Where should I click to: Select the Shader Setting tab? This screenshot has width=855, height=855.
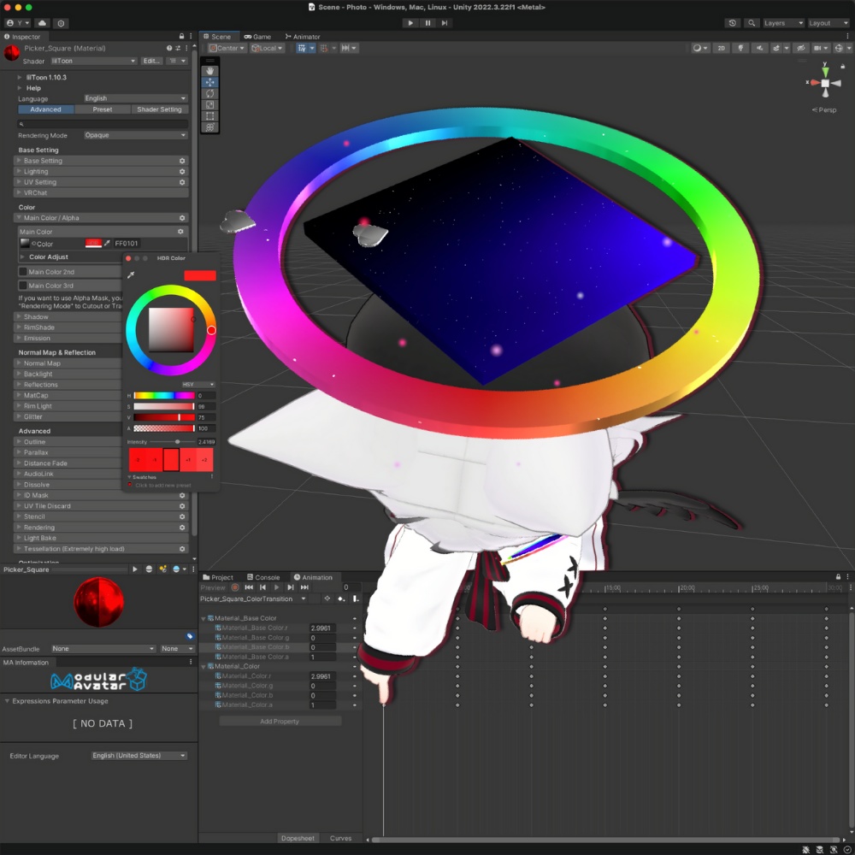(159, 109)
